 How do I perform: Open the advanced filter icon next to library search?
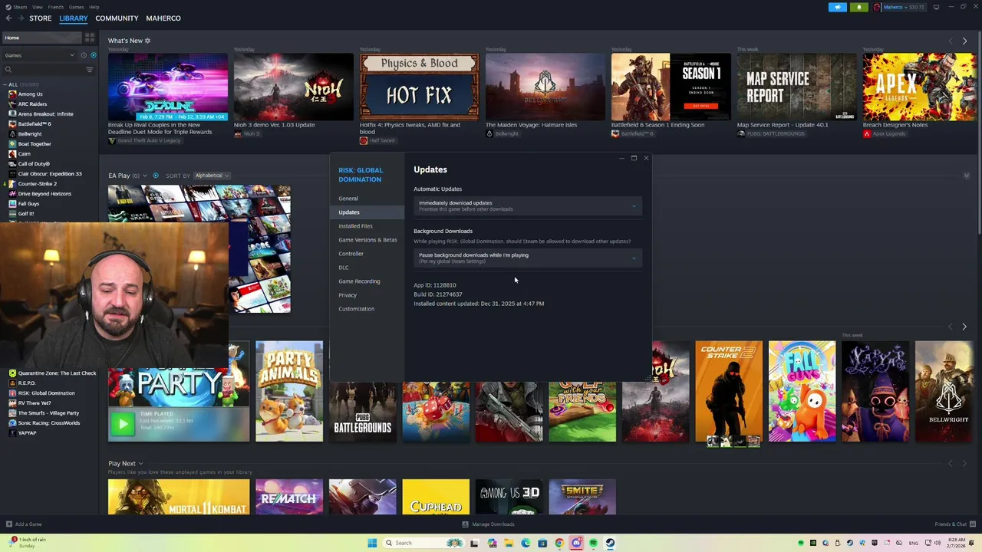(89, 70)
